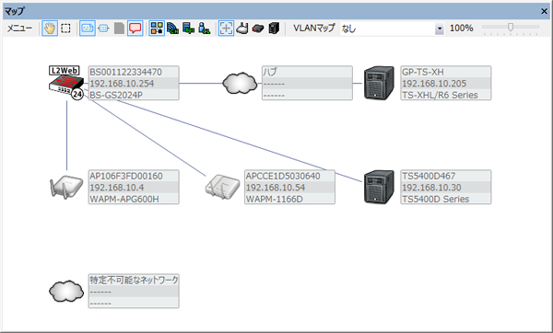
Task: Toggle the colored device grouping view
Action: click(157, 29)
